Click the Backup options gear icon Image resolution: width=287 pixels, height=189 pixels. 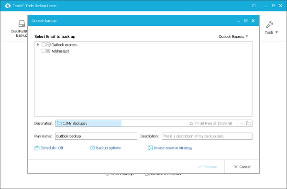point(93,148)
